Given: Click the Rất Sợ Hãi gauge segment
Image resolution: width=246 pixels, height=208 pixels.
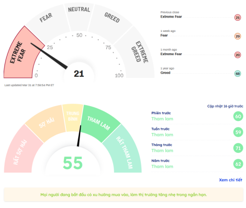Looking at the screenshot, I should coord(21,151).
